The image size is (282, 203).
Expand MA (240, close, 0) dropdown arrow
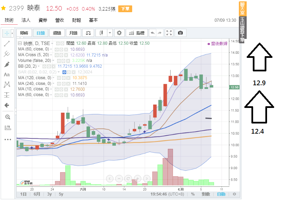[53, 84]
